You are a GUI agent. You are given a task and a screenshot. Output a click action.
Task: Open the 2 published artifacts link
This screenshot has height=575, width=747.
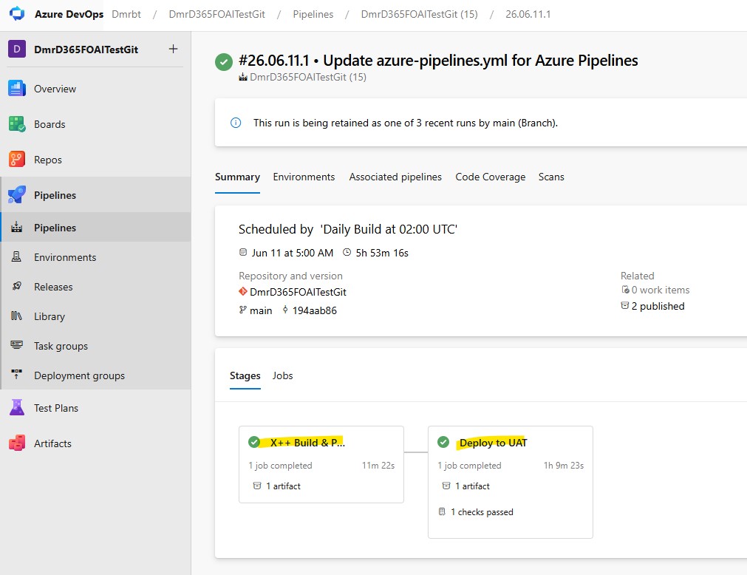(x=658, y=306)
